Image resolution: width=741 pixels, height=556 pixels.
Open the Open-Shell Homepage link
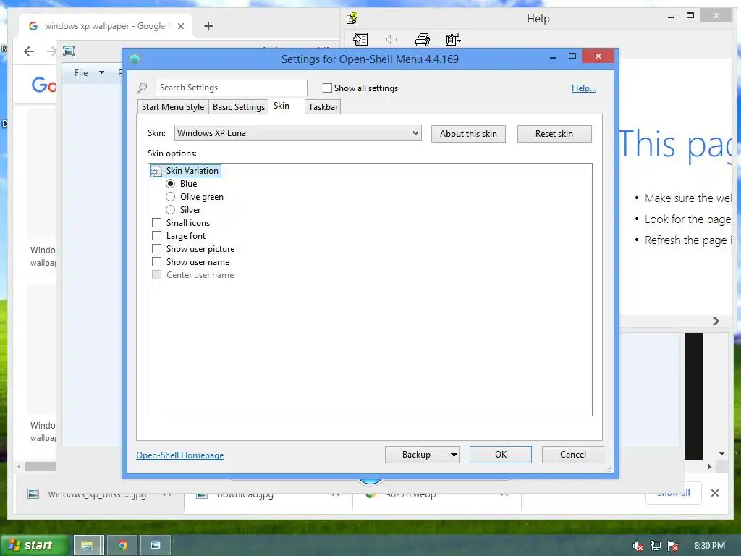tap(180, 455)
